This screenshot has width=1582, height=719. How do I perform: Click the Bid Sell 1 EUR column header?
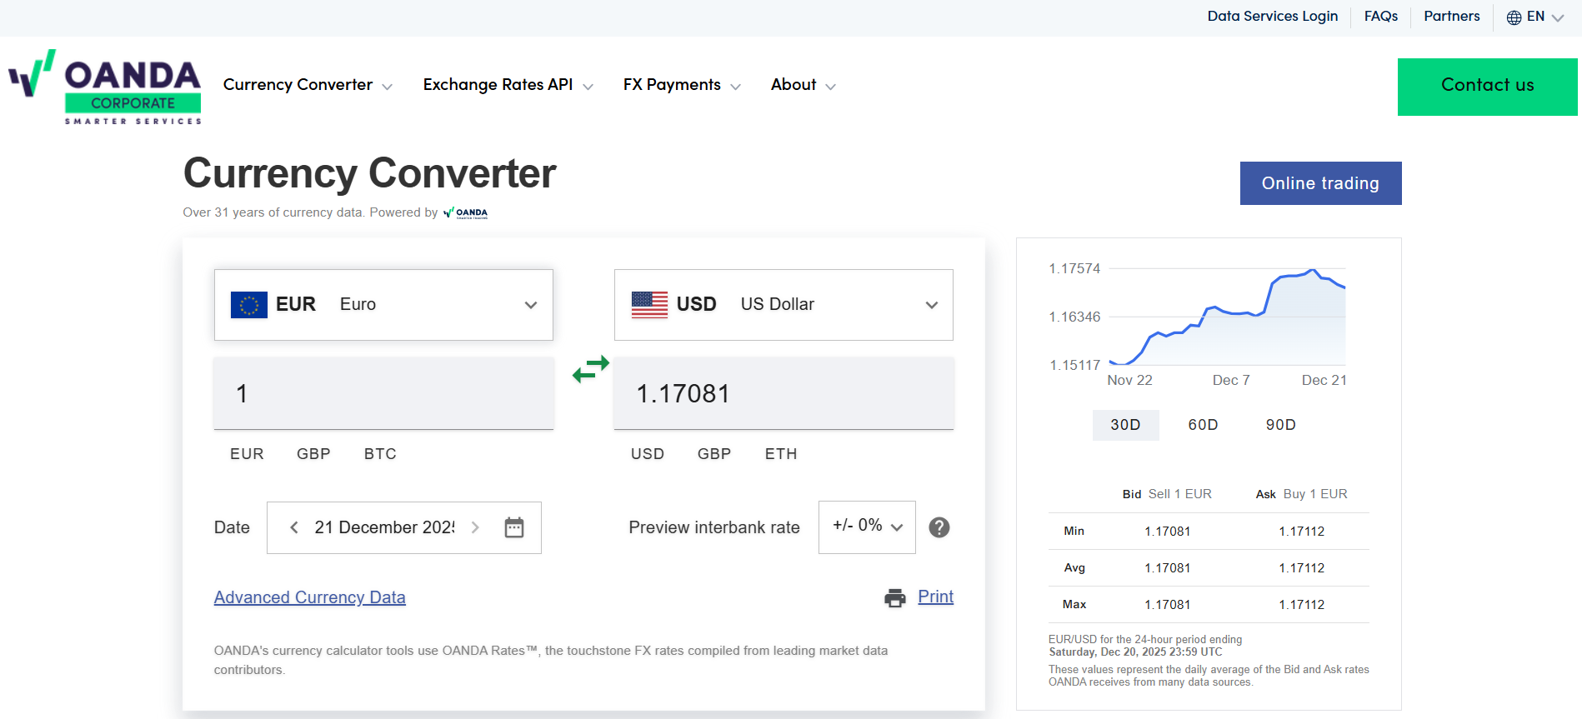[1167, 494]
